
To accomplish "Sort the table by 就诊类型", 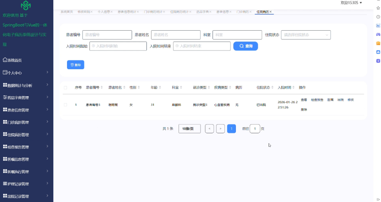I will [x=209, y=87].
